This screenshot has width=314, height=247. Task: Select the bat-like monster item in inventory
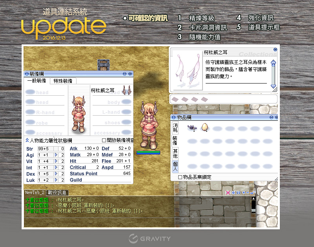coord(192,127)
